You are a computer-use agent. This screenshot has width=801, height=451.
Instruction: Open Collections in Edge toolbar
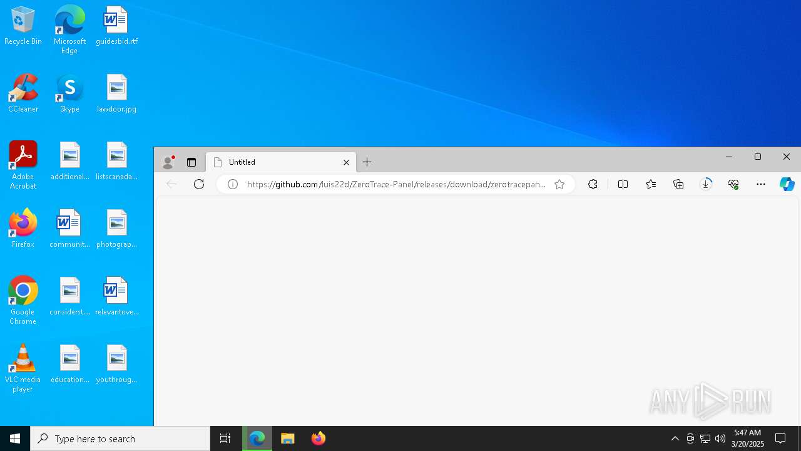tap(678, 184)
